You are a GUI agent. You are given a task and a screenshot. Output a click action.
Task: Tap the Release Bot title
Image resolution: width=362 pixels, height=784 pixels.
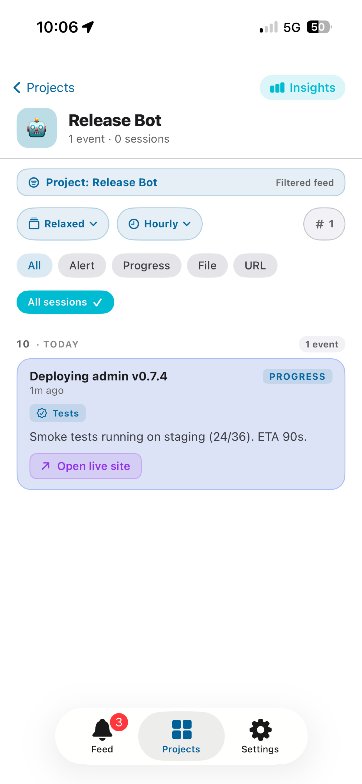(x=115, y=121)
